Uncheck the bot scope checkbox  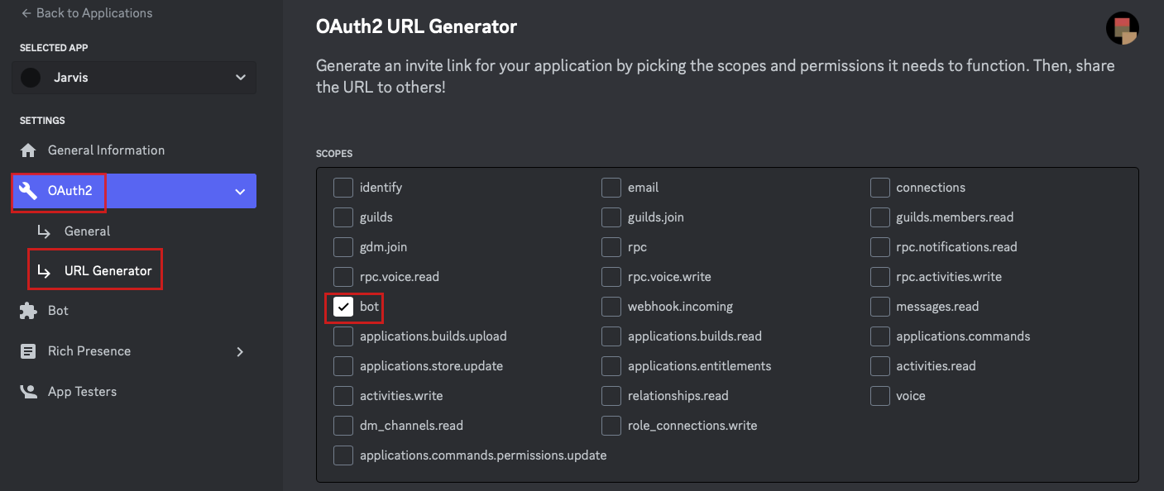click(x=343, y=307)
